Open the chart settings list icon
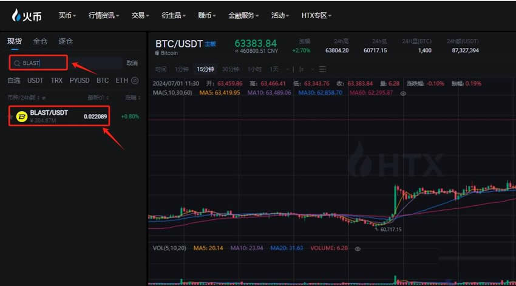Screen dimensions: 516x286 (322, 69)
